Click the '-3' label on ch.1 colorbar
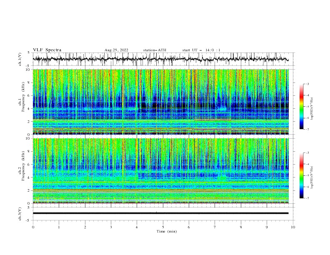 click(x=307, y=84)
